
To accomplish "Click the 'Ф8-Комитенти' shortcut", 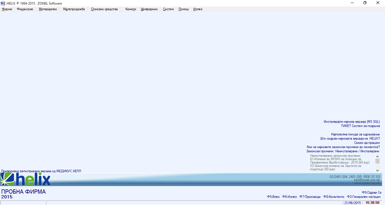I will (x=334, y=197).
